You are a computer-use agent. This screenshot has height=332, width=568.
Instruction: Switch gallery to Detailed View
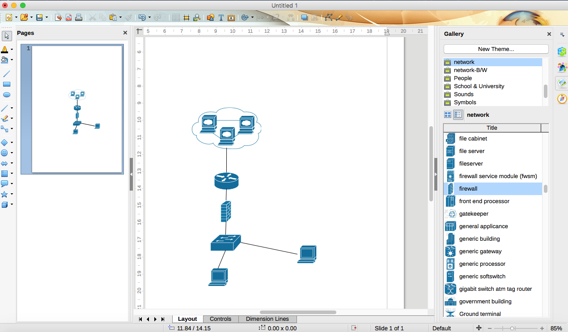(458, 115)
